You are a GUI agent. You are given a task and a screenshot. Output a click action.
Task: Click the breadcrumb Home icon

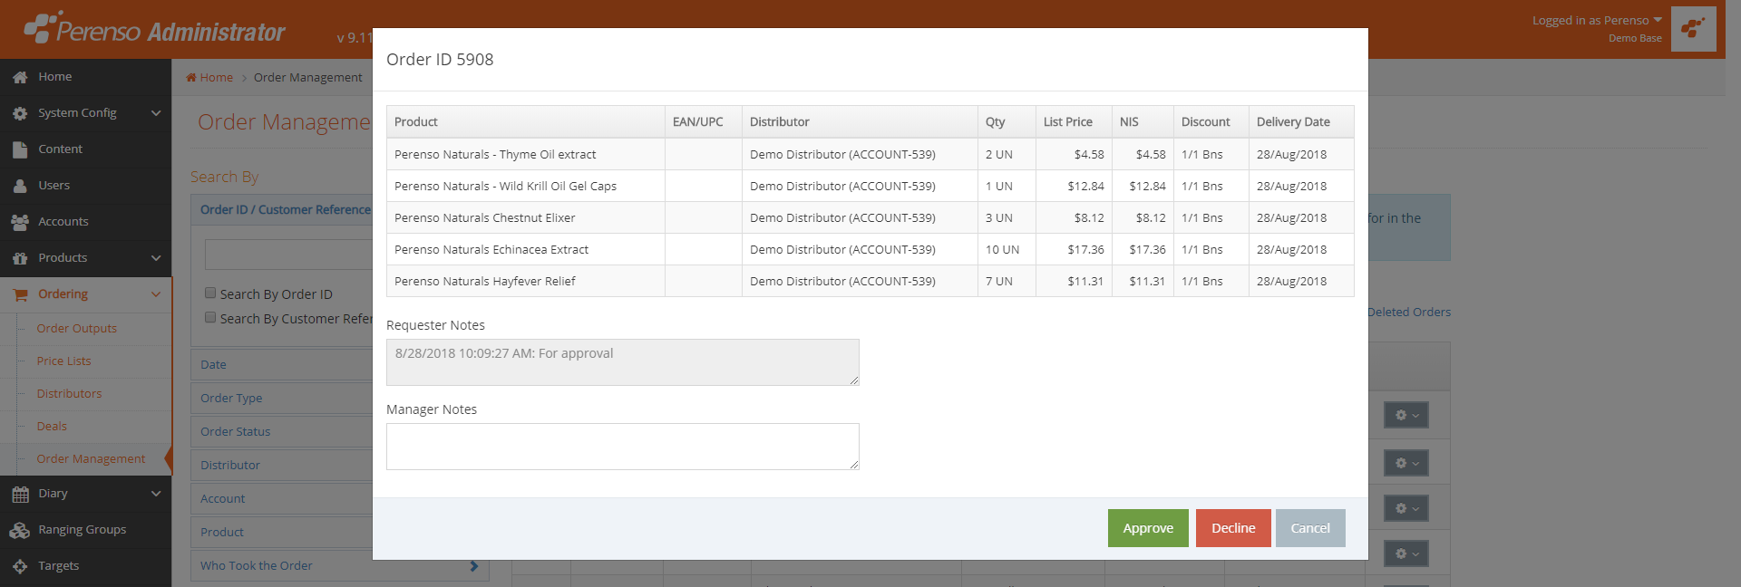point(191,78)
